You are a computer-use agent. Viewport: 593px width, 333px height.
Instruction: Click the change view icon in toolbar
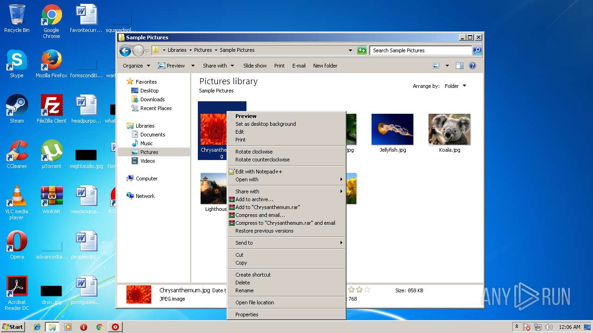point(436,66)
